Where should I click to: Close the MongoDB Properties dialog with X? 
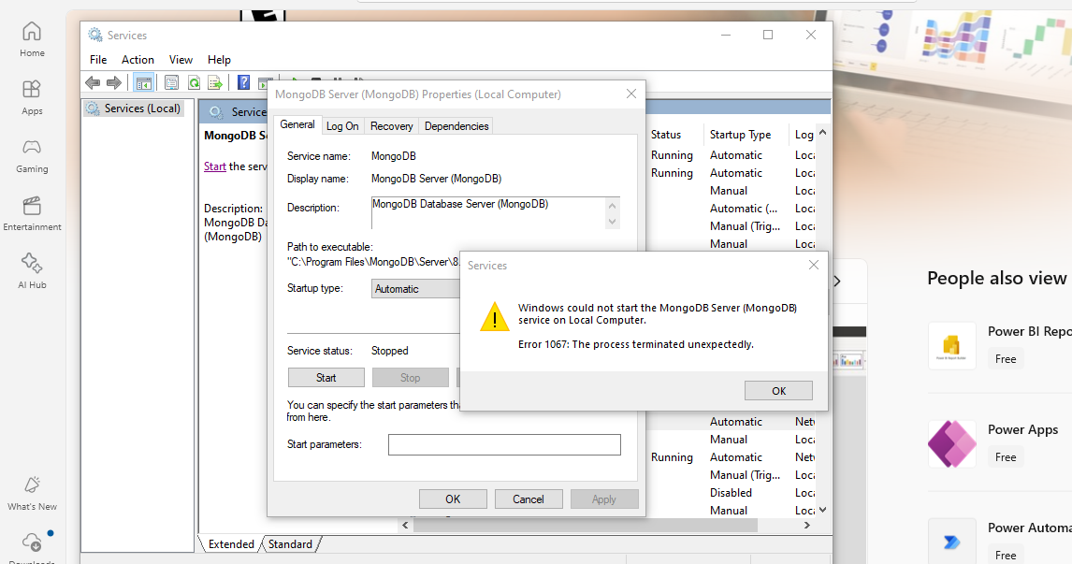pos(631,94)
